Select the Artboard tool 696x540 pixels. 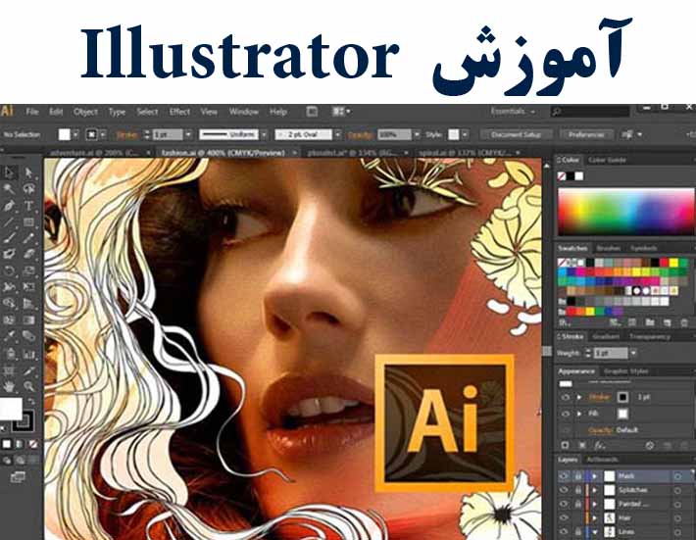point(10,370)
